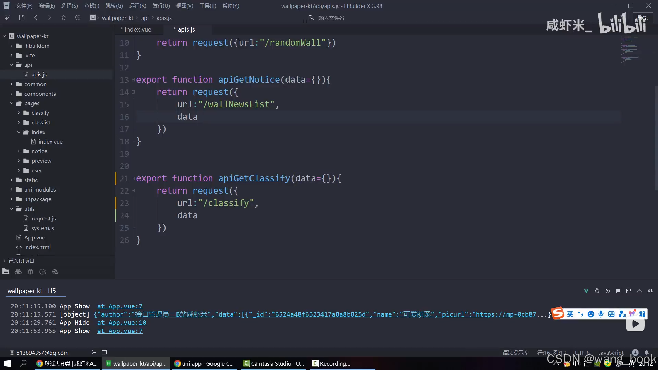Click the bookmark star icon in toolbar
658x370 pixels.
64,17
